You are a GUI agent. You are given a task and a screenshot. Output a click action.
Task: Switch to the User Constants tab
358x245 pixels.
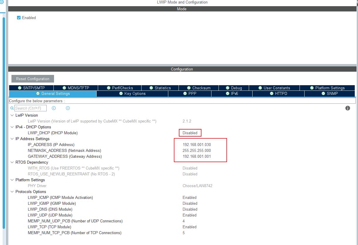tap(274, 88)
